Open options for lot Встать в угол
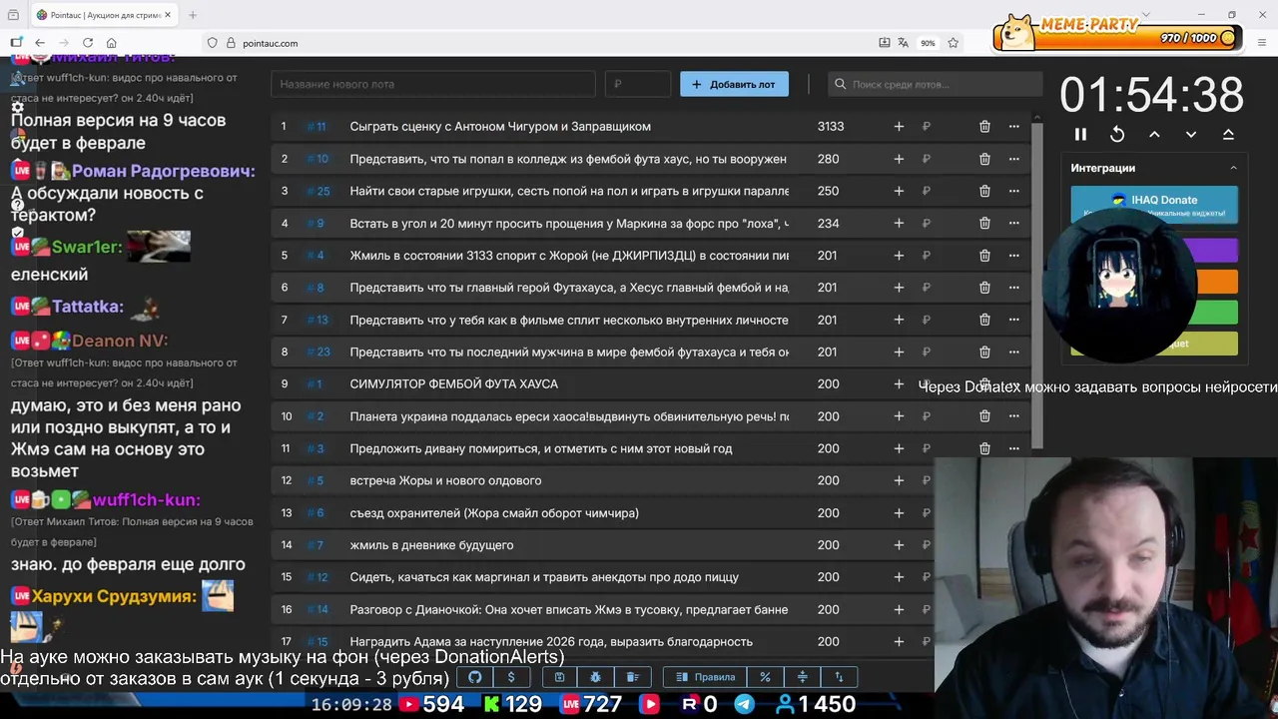 (x=1014, y=224)
